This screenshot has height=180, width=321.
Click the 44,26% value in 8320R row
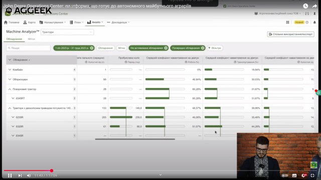point(256,126)
